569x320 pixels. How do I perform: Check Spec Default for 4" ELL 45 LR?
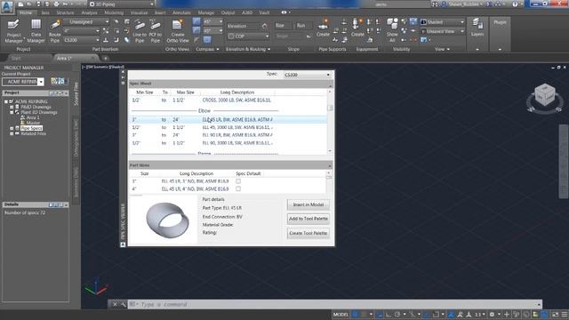tap(238, 188)
